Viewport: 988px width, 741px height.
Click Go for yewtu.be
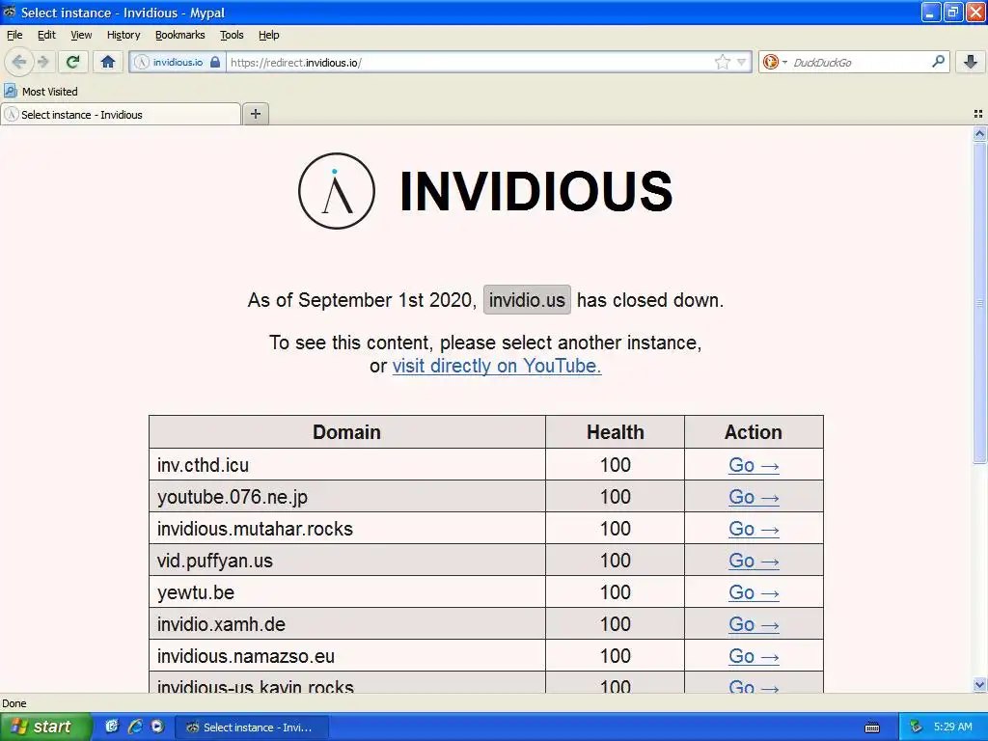754,592
